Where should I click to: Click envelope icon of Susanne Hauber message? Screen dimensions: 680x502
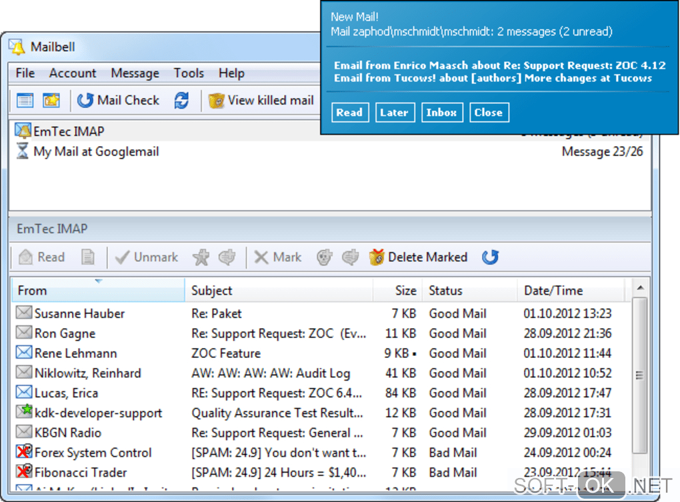[24, 312]
